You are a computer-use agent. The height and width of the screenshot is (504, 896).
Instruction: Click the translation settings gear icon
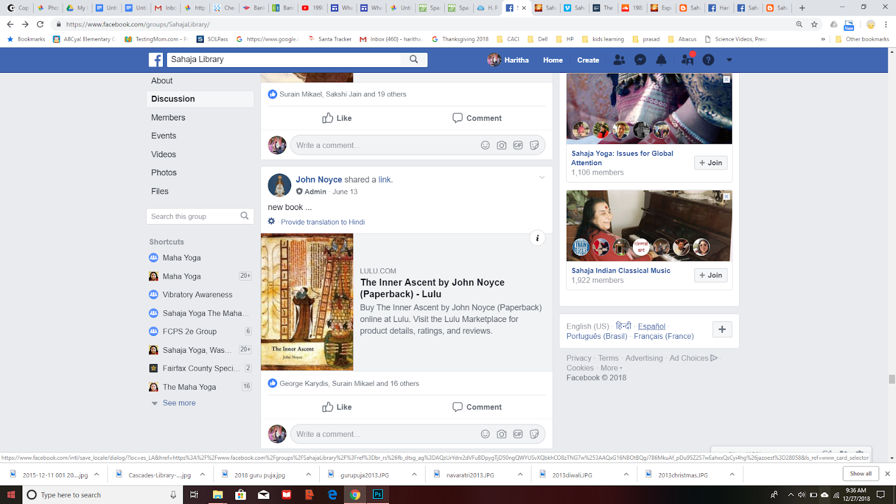272,221
